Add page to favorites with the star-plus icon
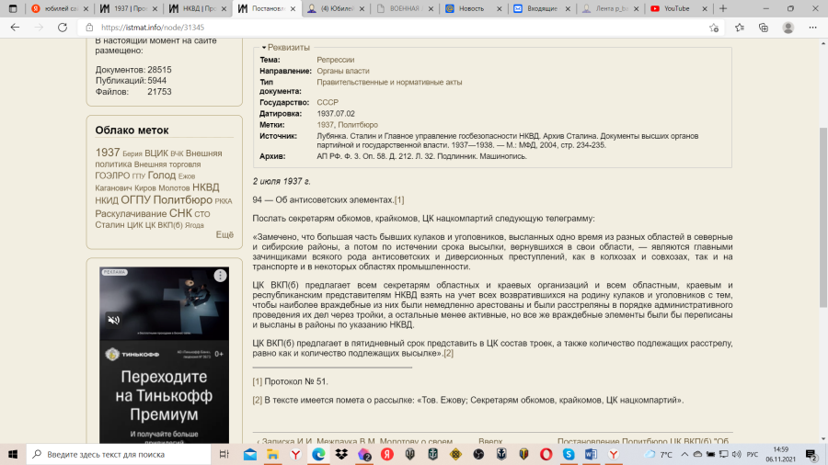Viewport: 828px width, 465px height. tap(714, 28)
